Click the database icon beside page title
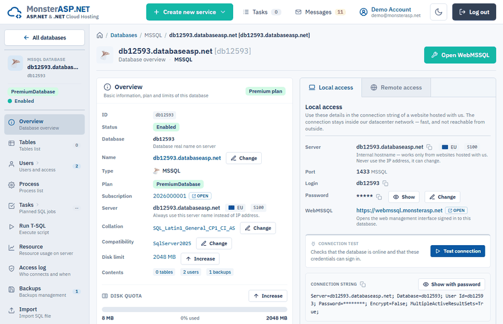This screenshot has height=324, width=503. click(x=105, y=55)
